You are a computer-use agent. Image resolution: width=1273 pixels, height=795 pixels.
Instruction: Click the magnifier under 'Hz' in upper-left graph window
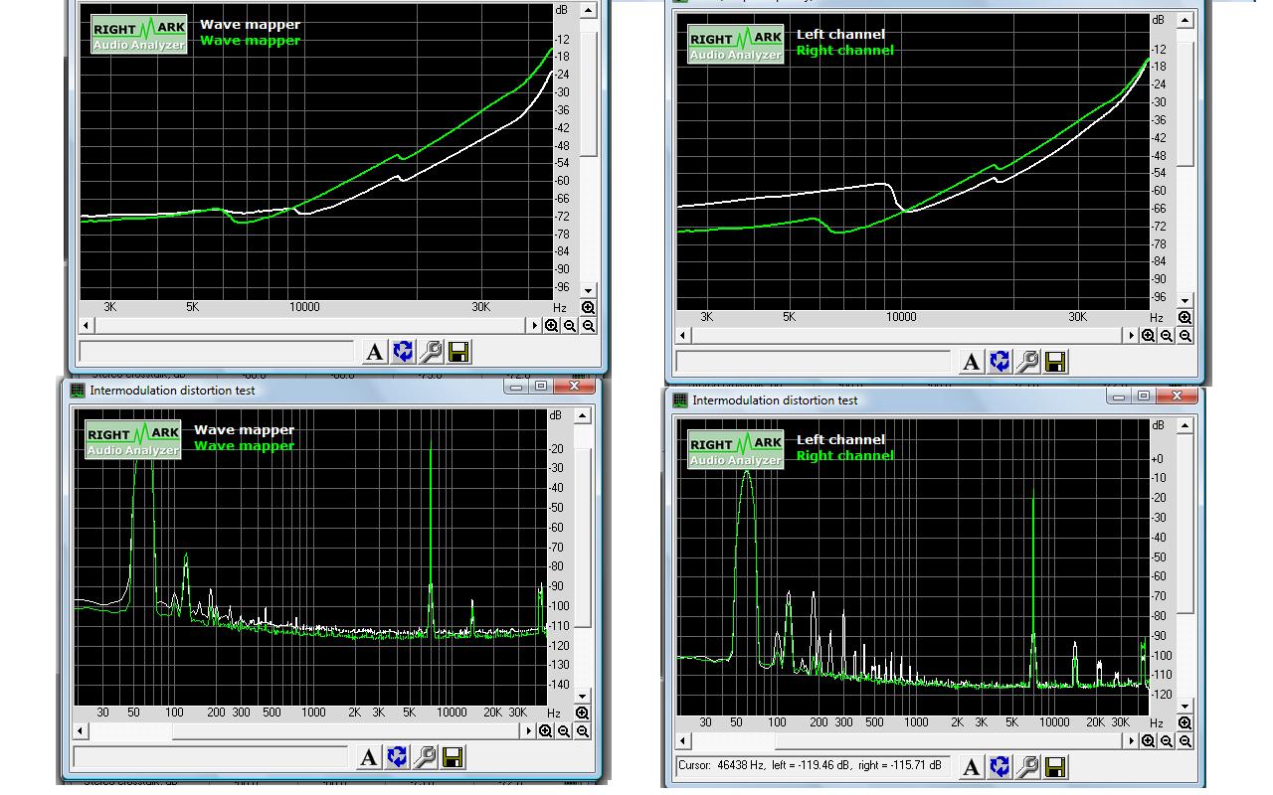click(589, 308)
